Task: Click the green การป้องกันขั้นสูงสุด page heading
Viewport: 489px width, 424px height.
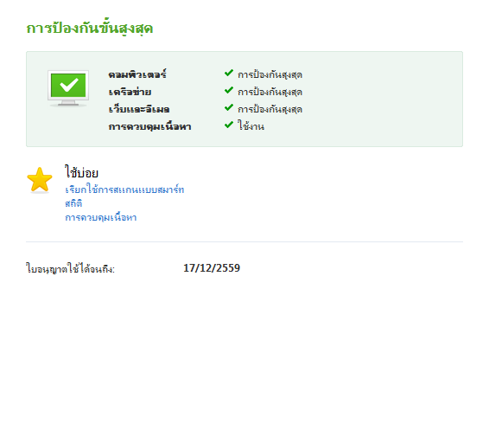Action: click(x=90, y=28)
